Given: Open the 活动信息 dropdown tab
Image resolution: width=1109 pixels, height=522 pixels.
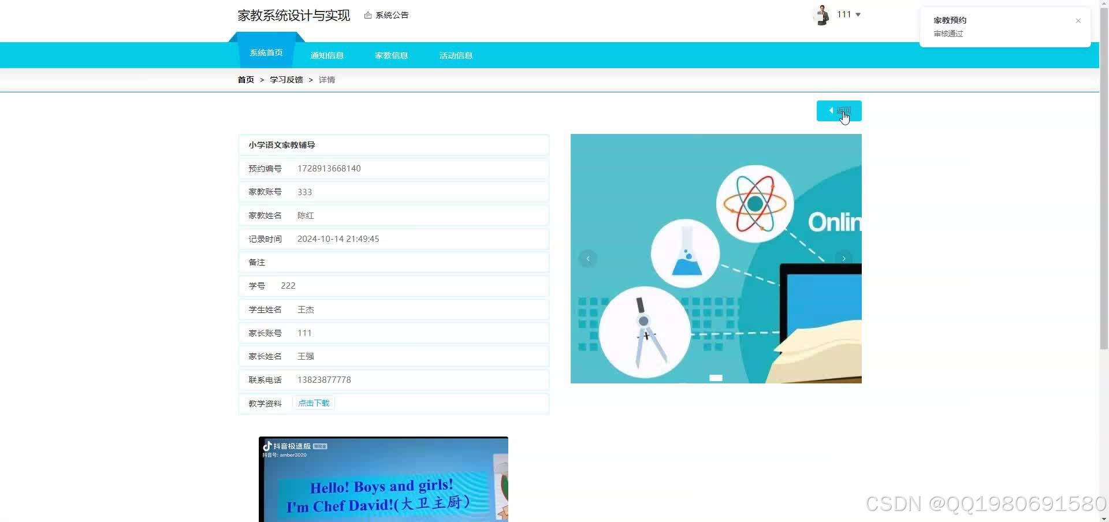Looking at the screenshot, I should [456, 55].
